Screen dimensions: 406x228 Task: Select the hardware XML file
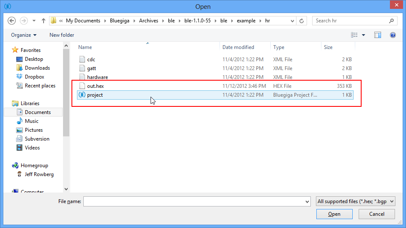pos(215,77)
